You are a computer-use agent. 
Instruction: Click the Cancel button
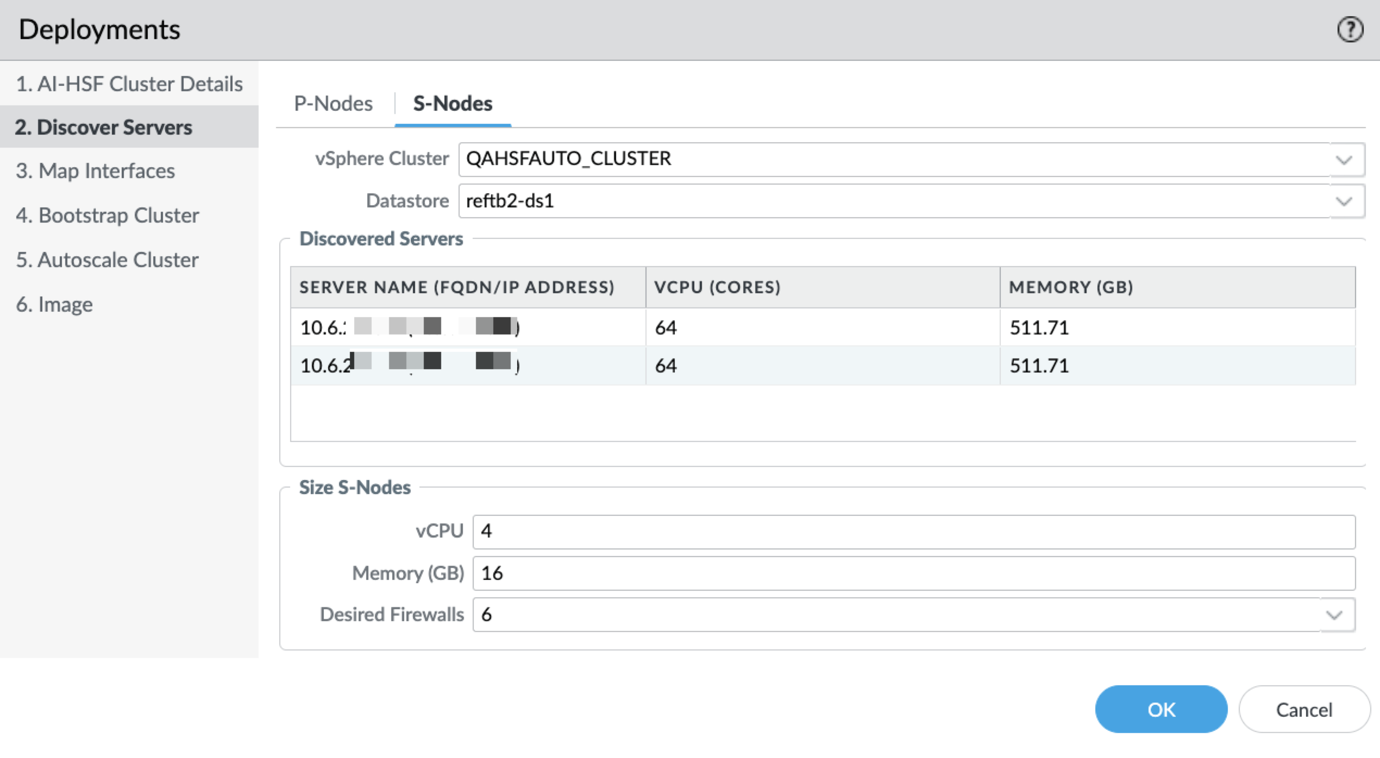[x=1303, y=710]
